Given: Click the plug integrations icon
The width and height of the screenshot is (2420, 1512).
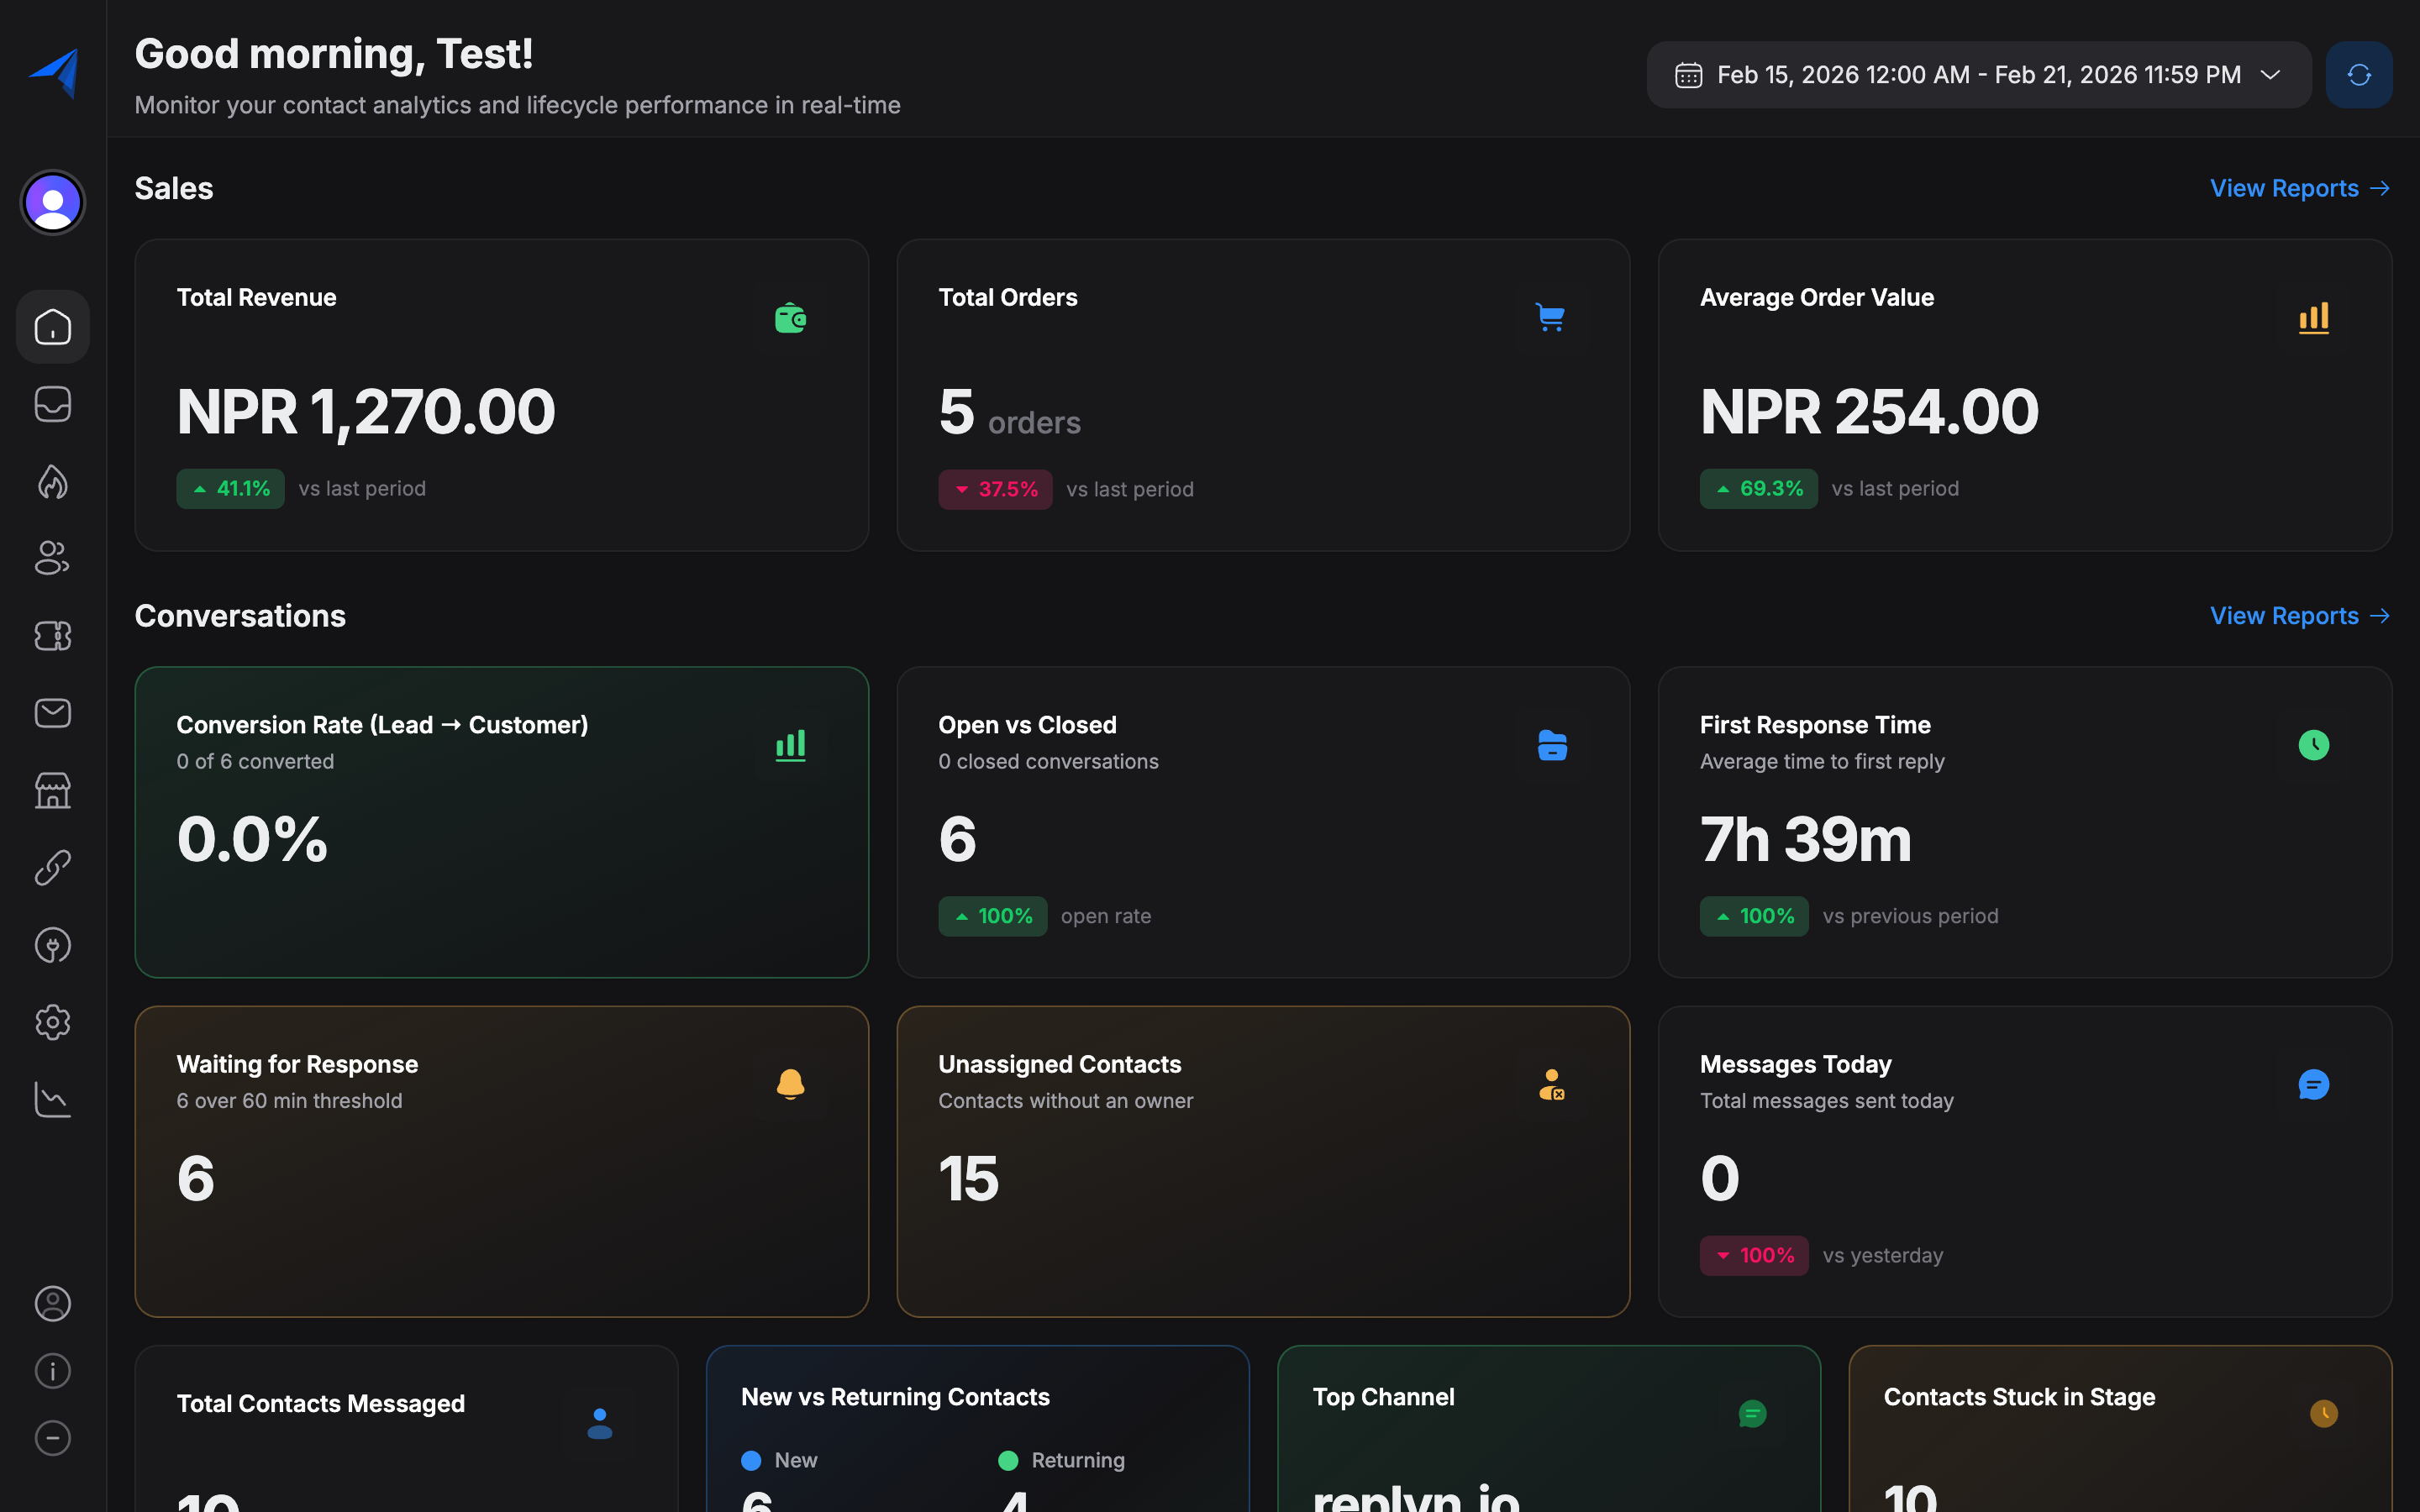Looking at the screenshot, I should 52,945.
